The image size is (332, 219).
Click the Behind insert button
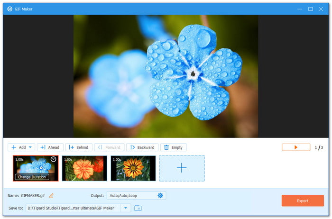(79, 147)
